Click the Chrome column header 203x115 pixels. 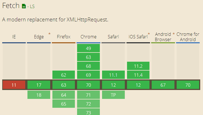[x=88, y=37]
